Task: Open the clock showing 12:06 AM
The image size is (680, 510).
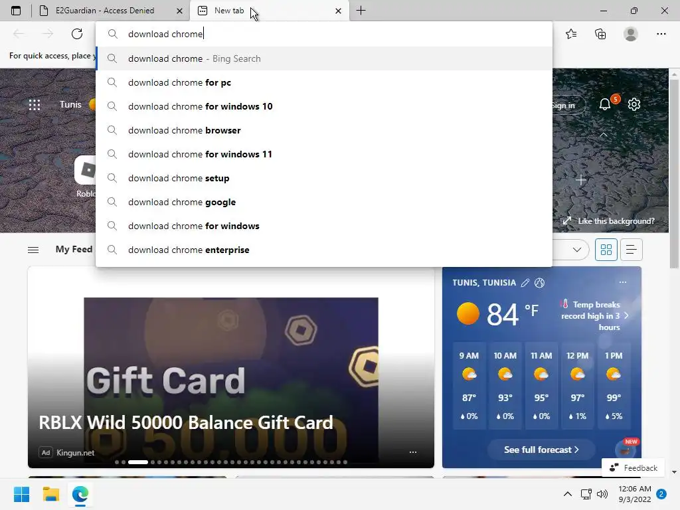Action: 634,494
